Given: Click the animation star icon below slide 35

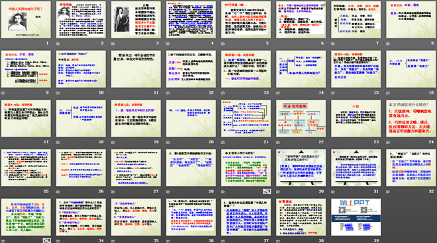Looking at the screenshot, I should tap(113, 241).
